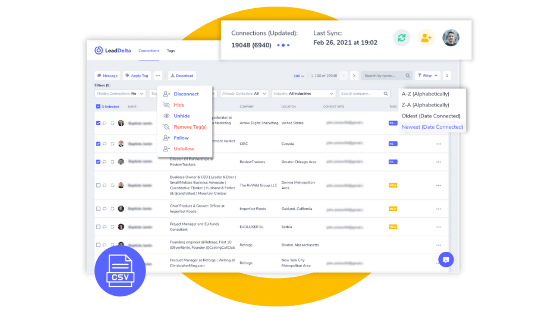
Task: Check the Imperfect Foods row checkbox
Action: [98, 209]
